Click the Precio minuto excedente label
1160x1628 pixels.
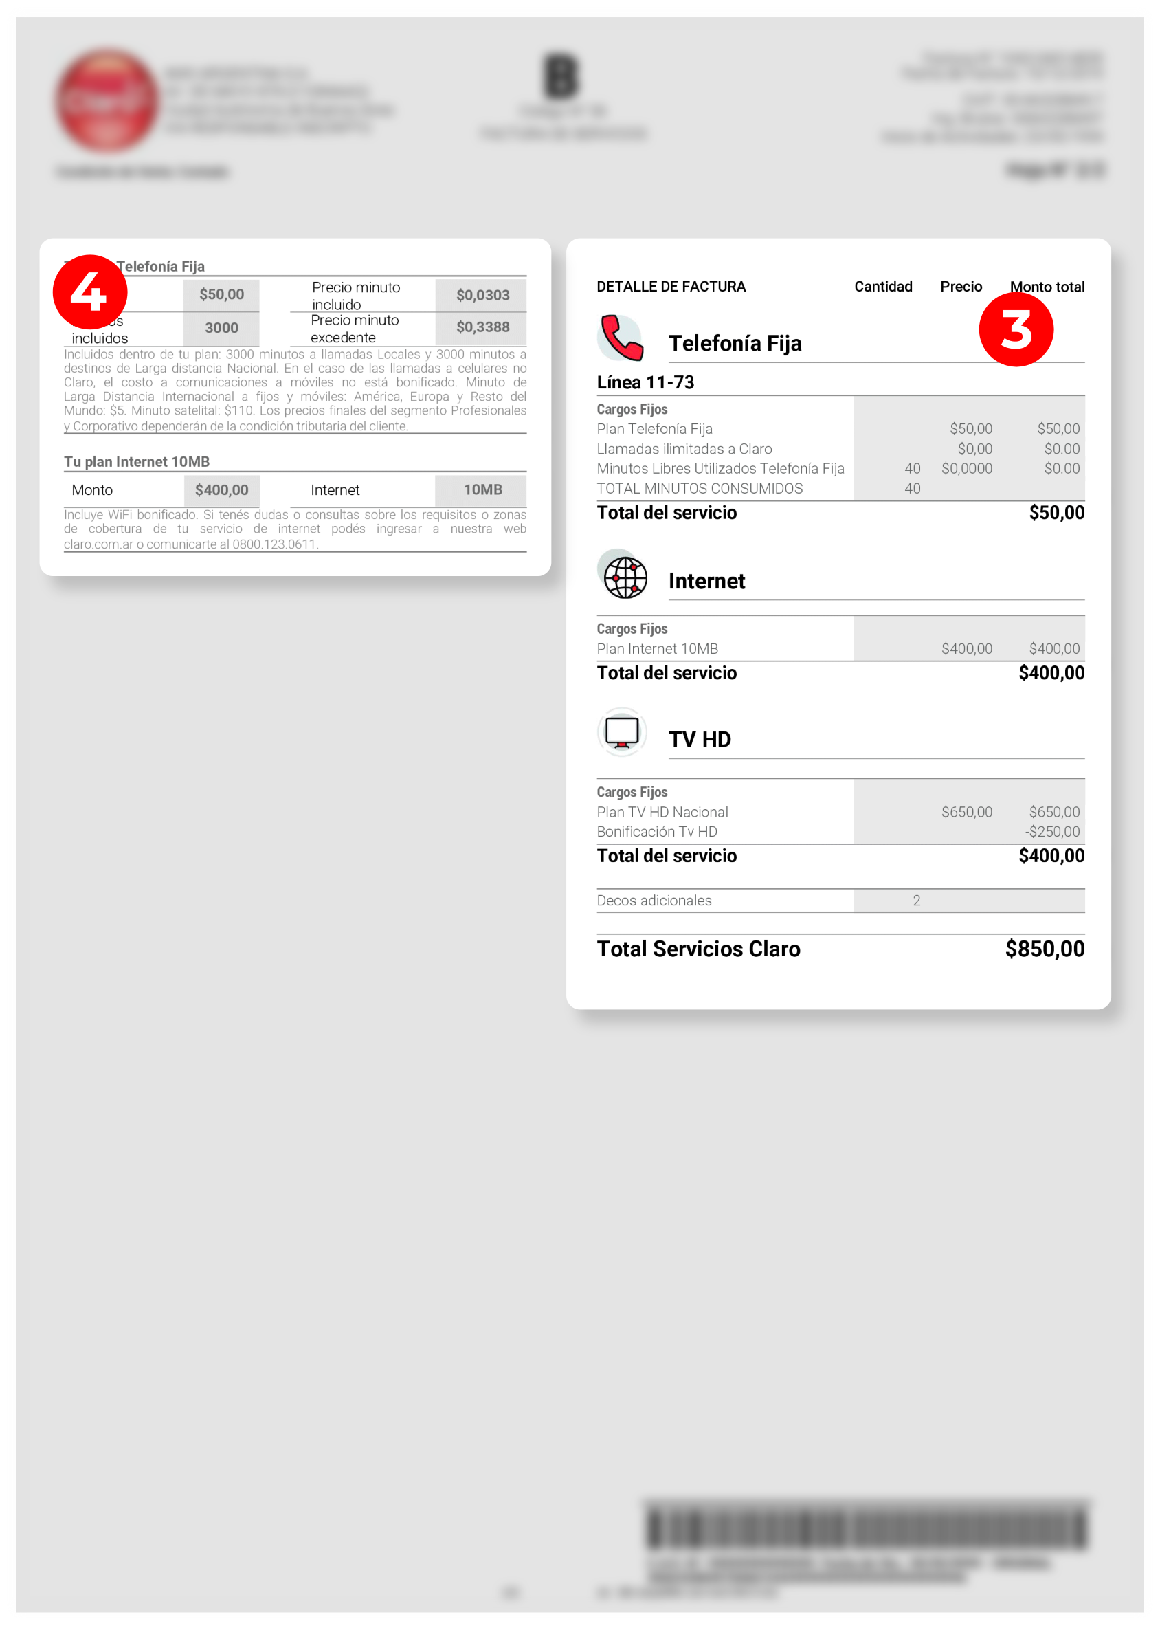355,329
